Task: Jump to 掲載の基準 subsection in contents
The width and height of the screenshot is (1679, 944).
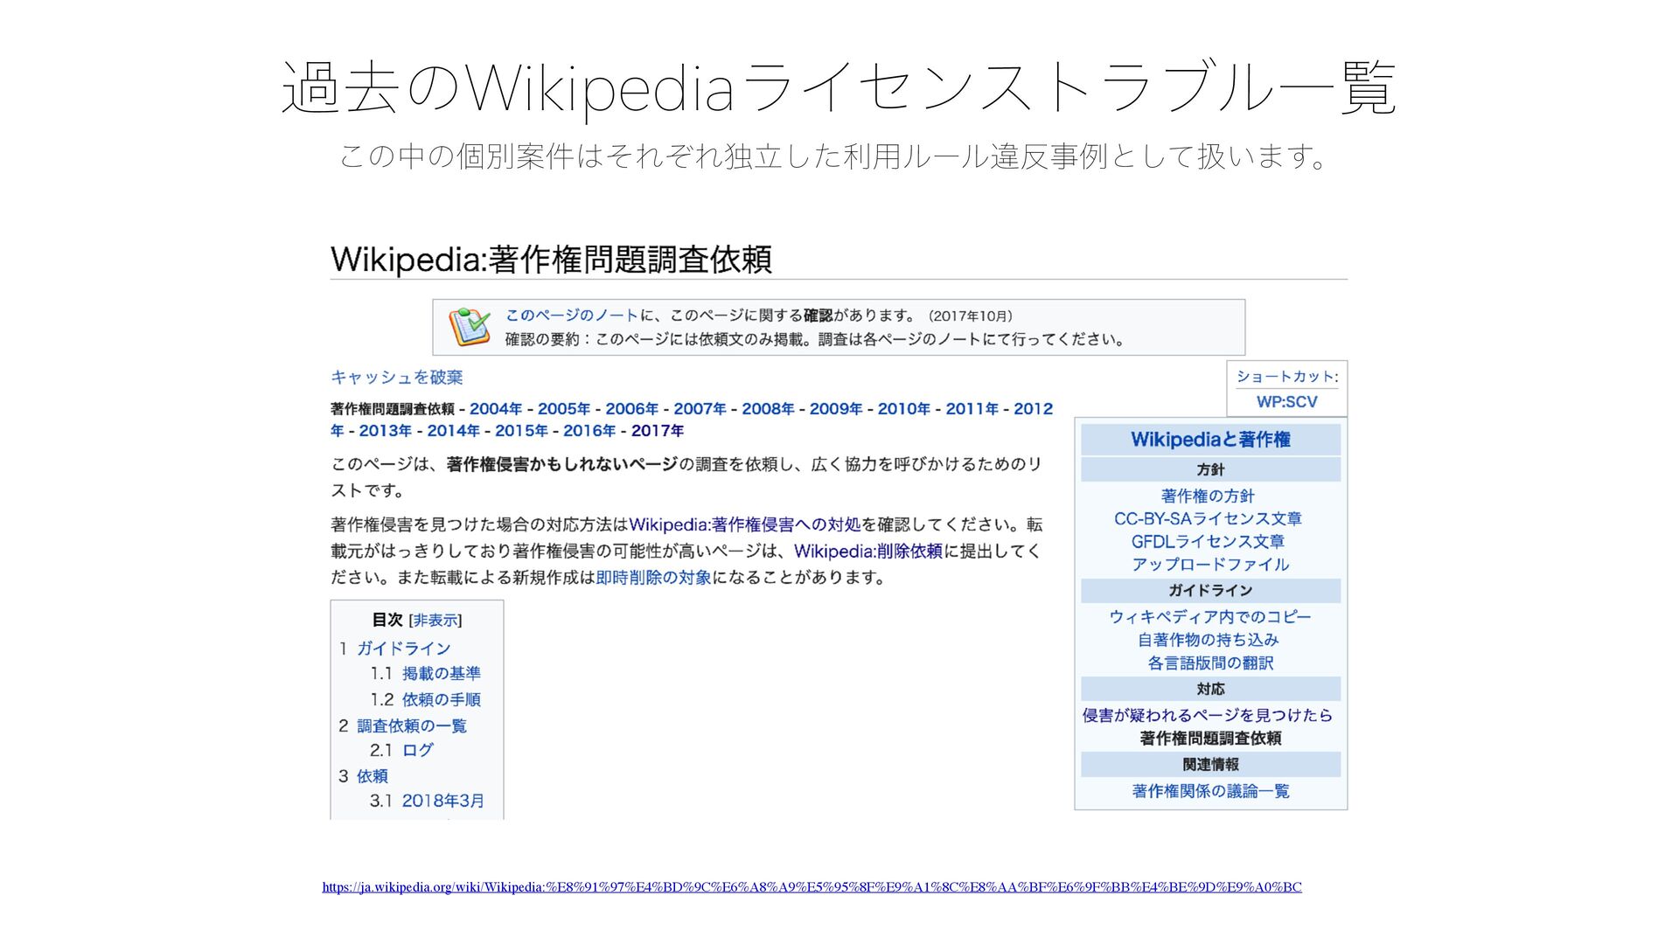Action: (441, 673)
